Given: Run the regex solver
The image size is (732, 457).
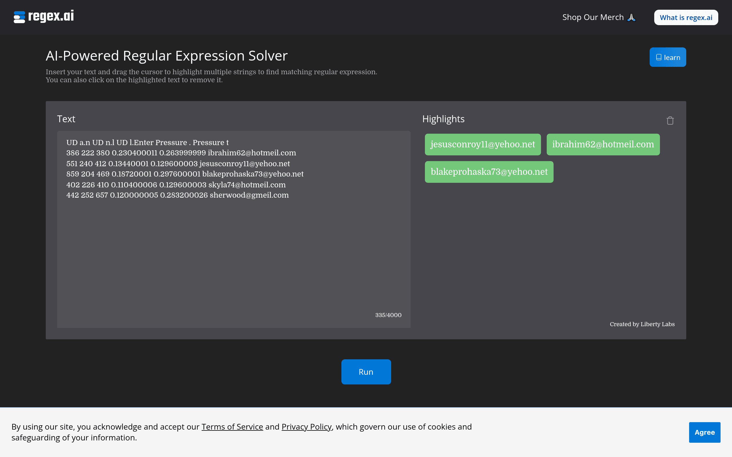Looking at the screenshot, I should [366, 372].
